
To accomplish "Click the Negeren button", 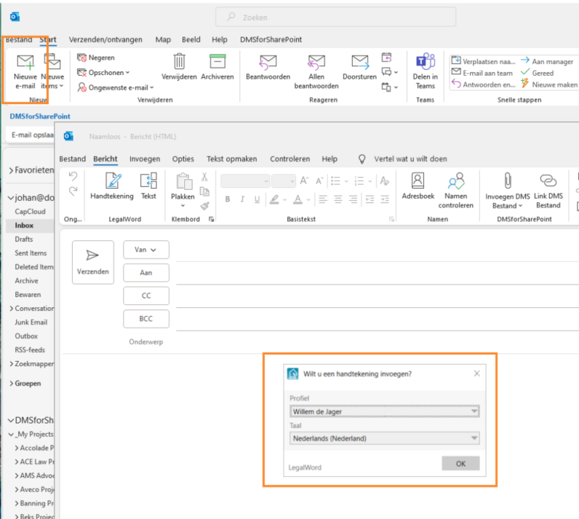I will 96,58.
